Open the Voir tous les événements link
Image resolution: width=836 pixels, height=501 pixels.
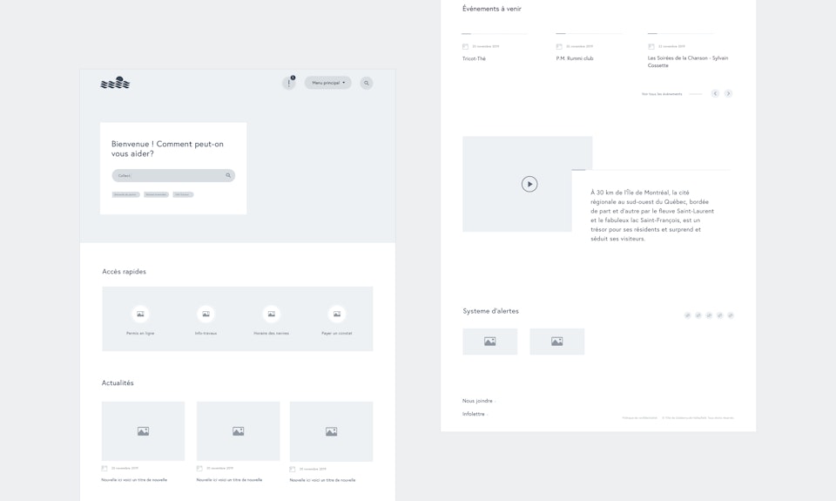coord(662,93)
